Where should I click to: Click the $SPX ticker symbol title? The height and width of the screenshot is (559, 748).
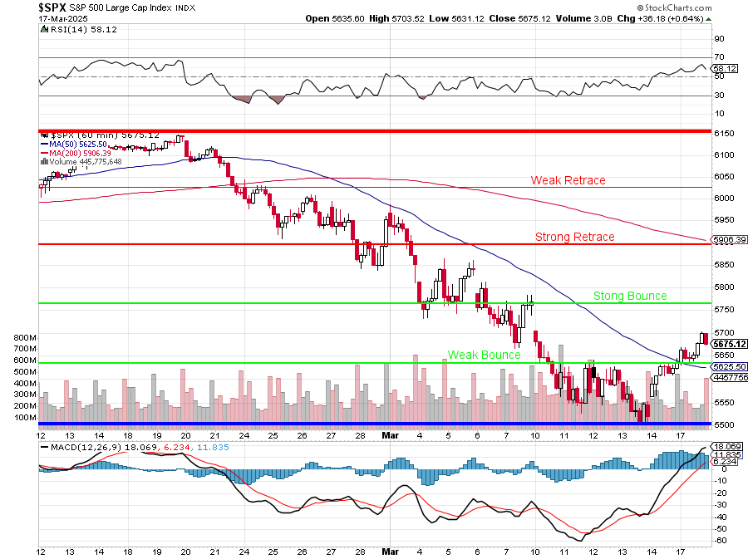54,7
